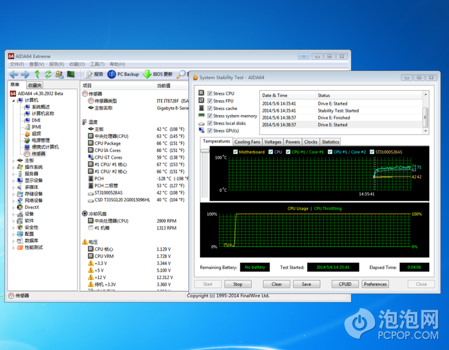Image resolution: width=449 pixels, height=350 pixels.
Task: Uncheck CPU #1 / Core #1 graph legend
Action: coord(288,152)
